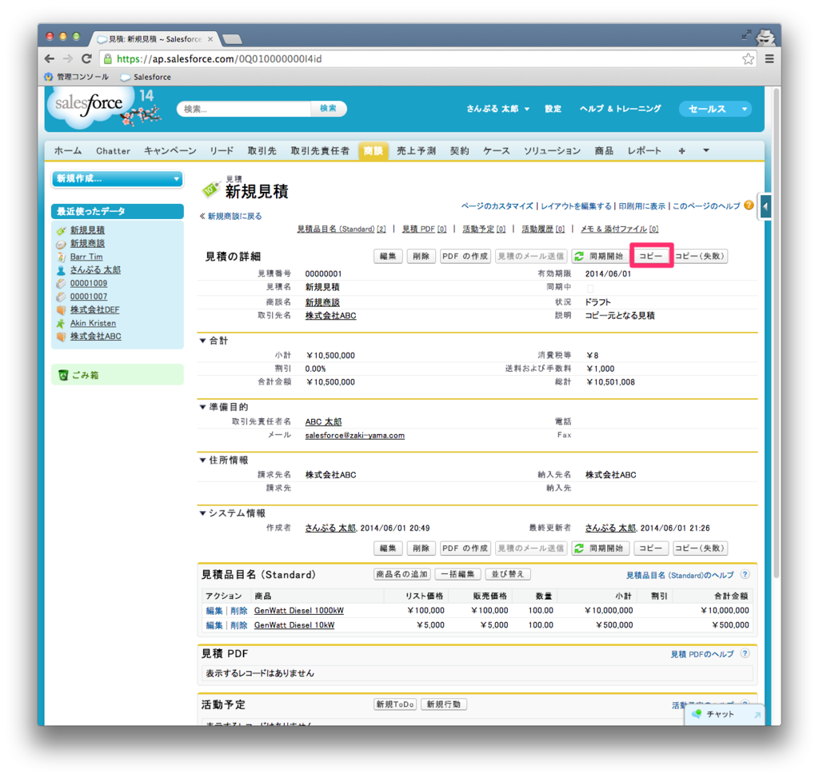Viewport: 819px width, 778px height.
Task: Bookmark this page with the star icon
Action: click(748, 58)
